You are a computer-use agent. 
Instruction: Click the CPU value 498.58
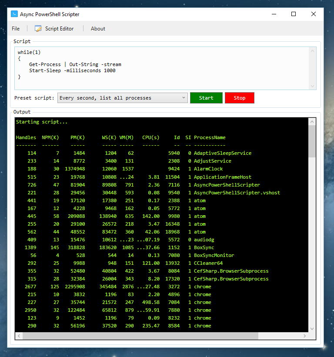151,302
